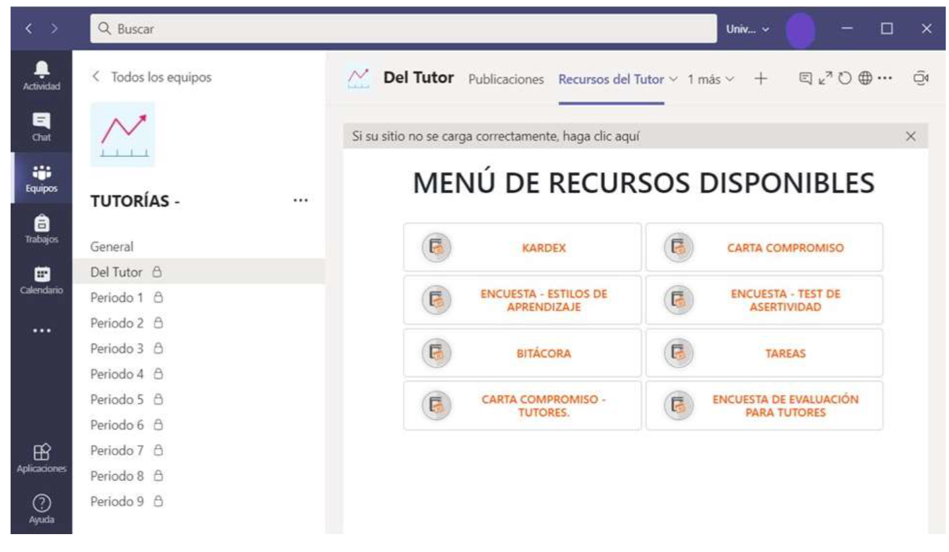949x552 pixels.
Task: Expand the tab with arrows icon
Action: point(825,78)
